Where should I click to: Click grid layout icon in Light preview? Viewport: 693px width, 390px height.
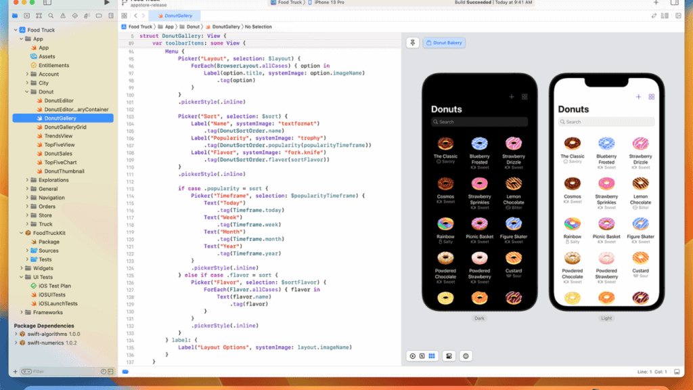coord(652,97)
